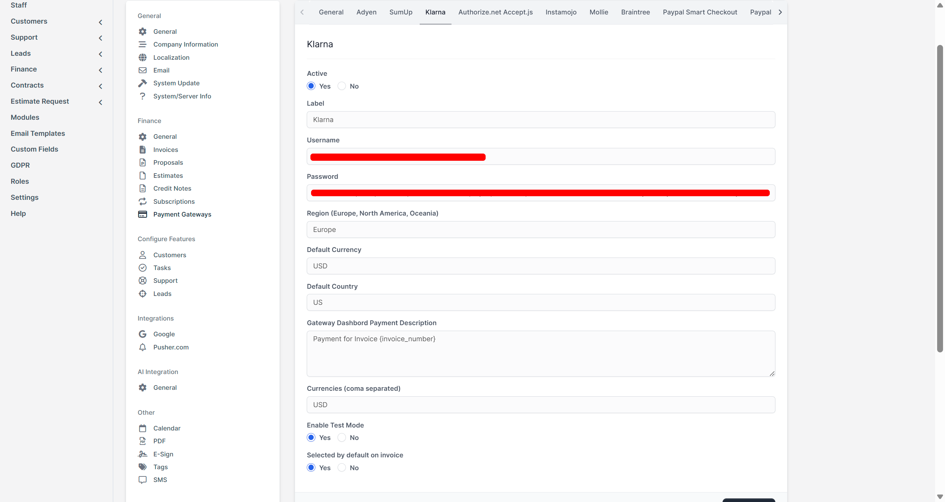Click the System Update hammer icon

pos(142,83)
